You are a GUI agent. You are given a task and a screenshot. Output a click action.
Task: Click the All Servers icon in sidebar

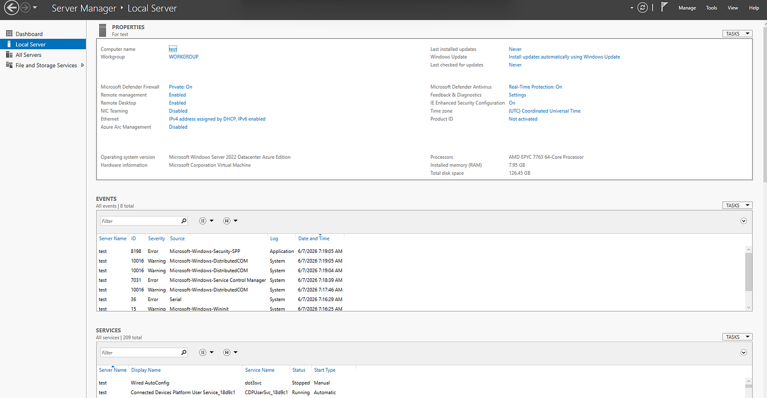(9, 55)
